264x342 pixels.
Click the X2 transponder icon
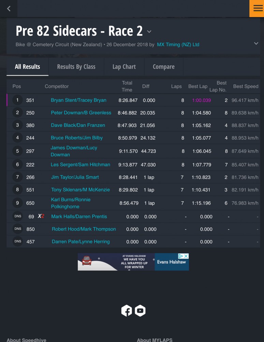pyautogui.click(x=41, y=216)
